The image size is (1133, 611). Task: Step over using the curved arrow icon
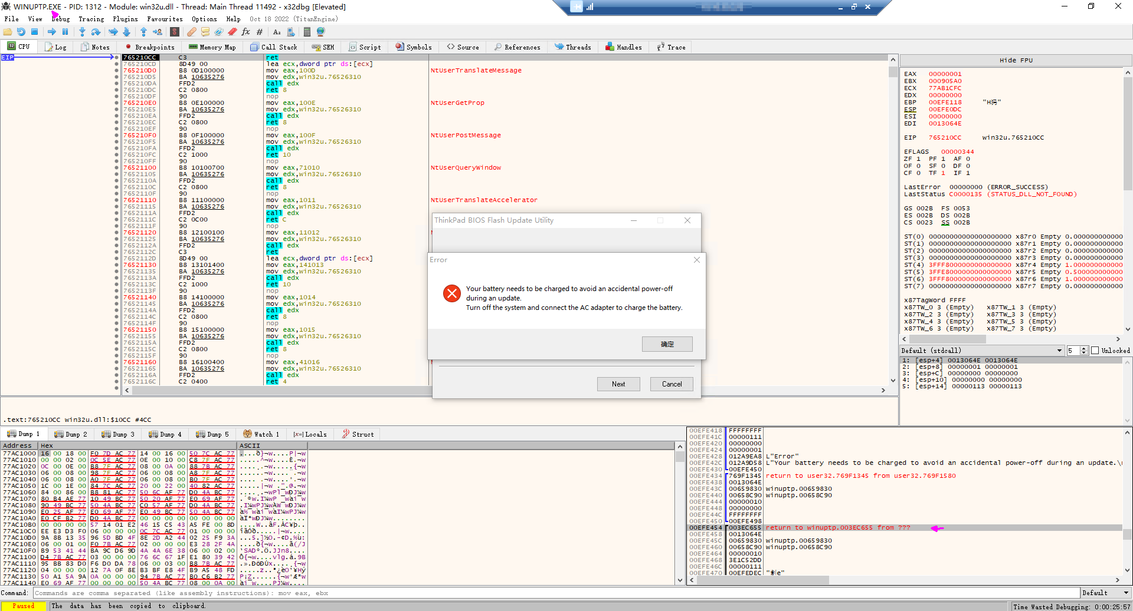pyautogui.click(x=96, y=32)
